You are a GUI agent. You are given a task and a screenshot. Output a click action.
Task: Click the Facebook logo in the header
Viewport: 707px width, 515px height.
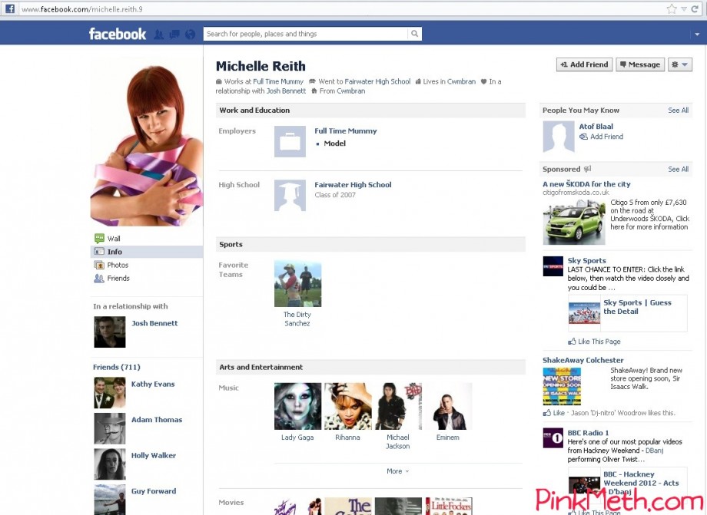(x=118, y=34)
